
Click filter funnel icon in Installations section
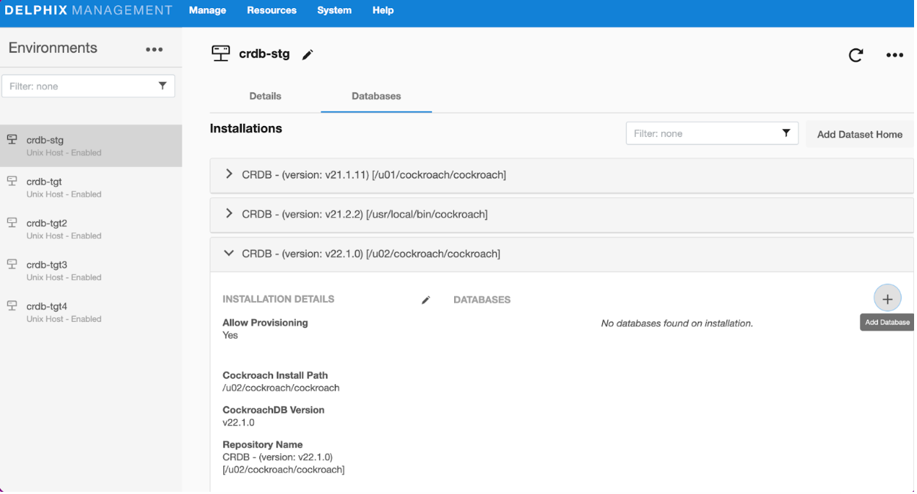click(786, 133)
